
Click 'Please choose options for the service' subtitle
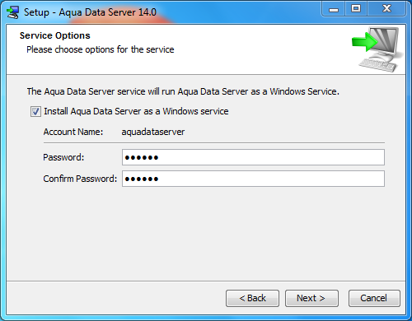(x=101, y=49)
